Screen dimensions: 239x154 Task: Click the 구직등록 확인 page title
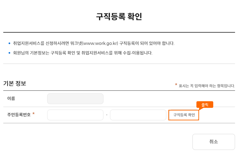click(x=119, y=17)
